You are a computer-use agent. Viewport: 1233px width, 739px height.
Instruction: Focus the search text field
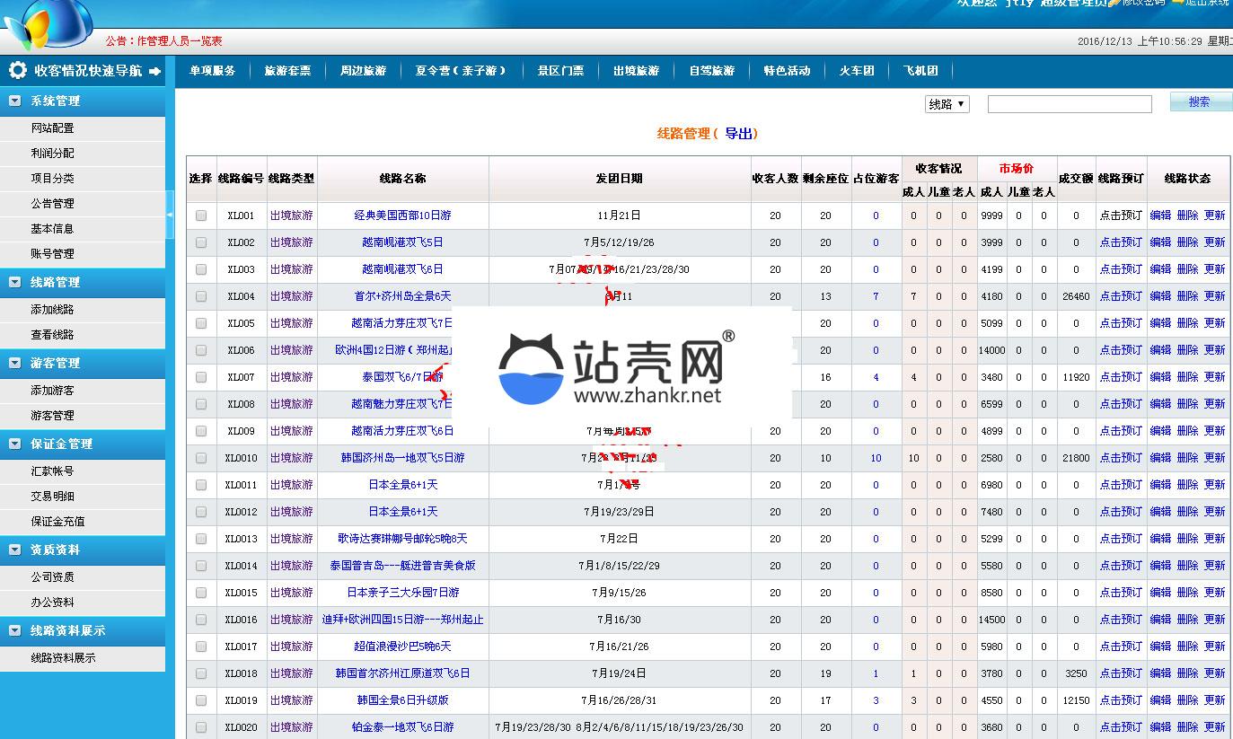pyautogui.click(x=1069, y=104)
